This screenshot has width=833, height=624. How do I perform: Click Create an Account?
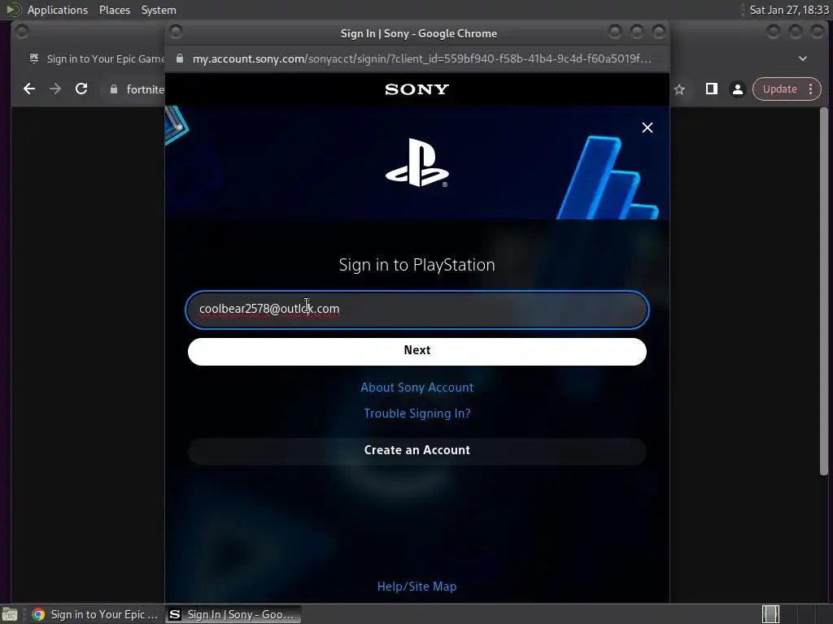coord(417,450)
